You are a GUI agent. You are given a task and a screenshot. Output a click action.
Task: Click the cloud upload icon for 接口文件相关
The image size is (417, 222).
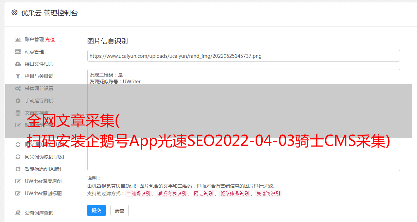click(18, 64)
